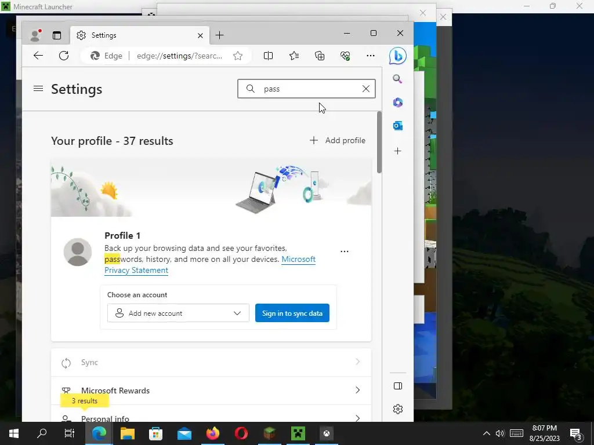The image size is (594, 445).
Task: Open taskbar Search magnifier
Action: 42,433
